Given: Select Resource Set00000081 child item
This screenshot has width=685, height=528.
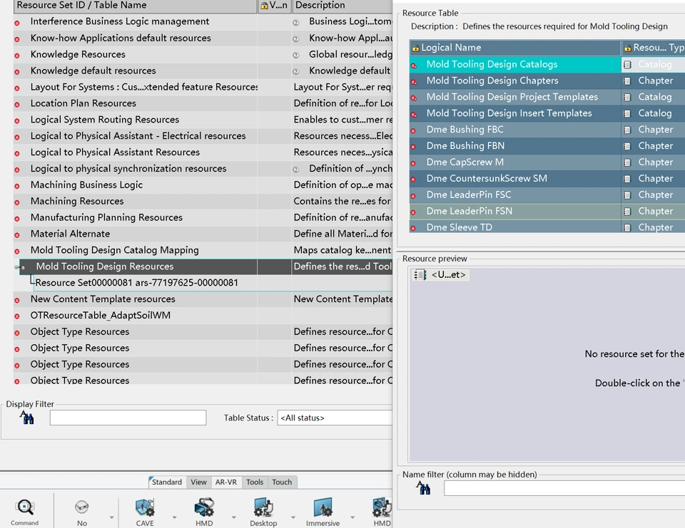Looking at the screenshot, I should [136, 283].
